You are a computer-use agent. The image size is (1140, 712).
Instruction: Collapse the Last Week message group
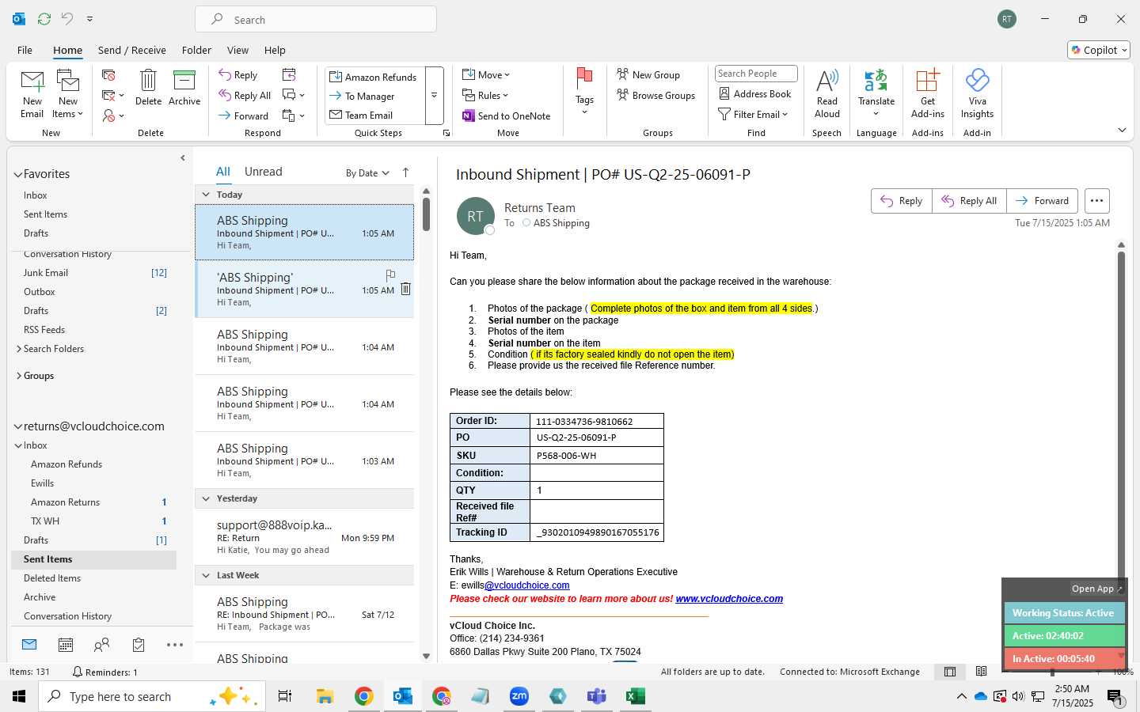[206, 575]
